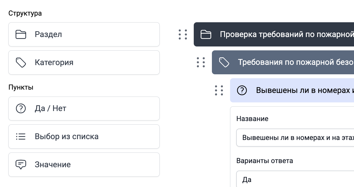
Task: Add a Раздел structure block
Action: click(84, 35)
